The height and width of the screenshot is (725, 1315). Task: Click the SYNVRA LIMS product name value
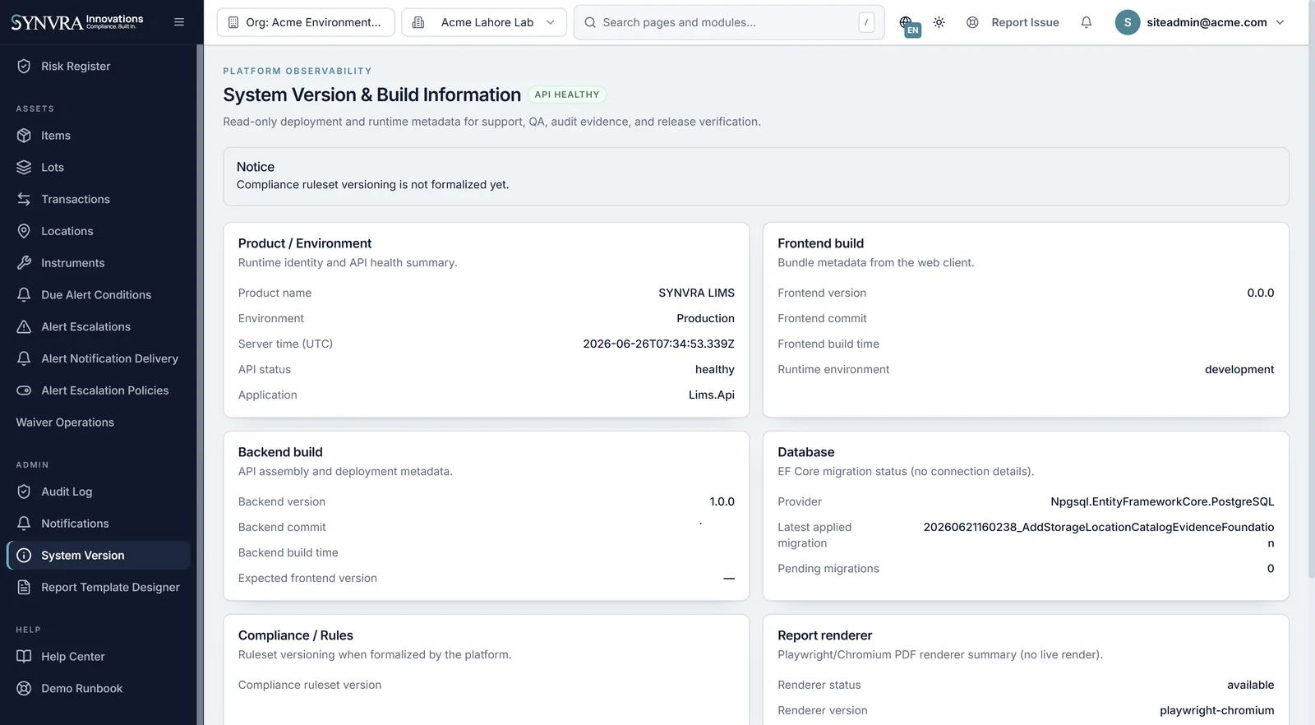[697, 293]
